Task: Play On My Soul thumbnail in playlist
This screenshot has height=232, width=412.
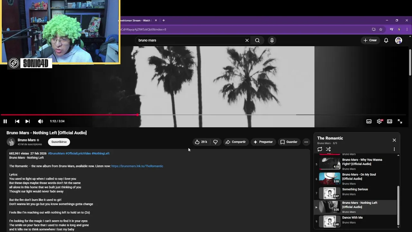Action: [x=330, y=179]
